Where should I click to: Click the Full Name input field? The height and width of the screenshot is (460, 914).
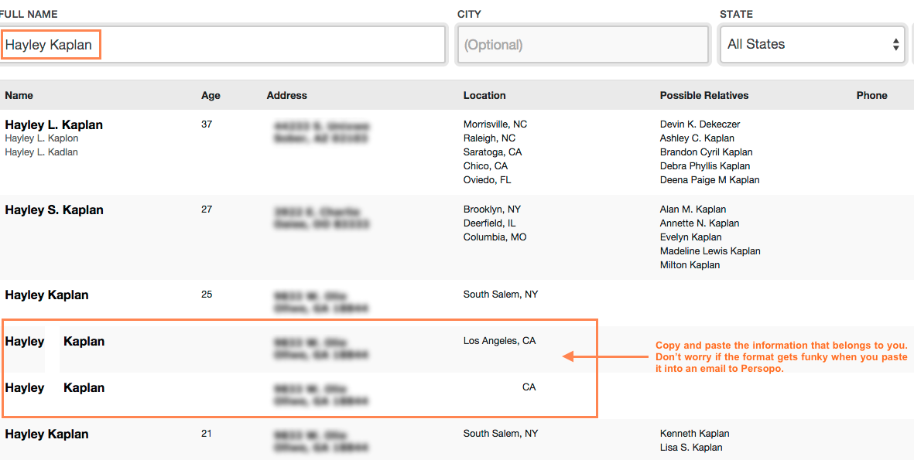click(223, 44)
